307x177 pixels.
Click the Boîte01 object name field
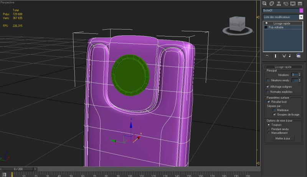280,10
